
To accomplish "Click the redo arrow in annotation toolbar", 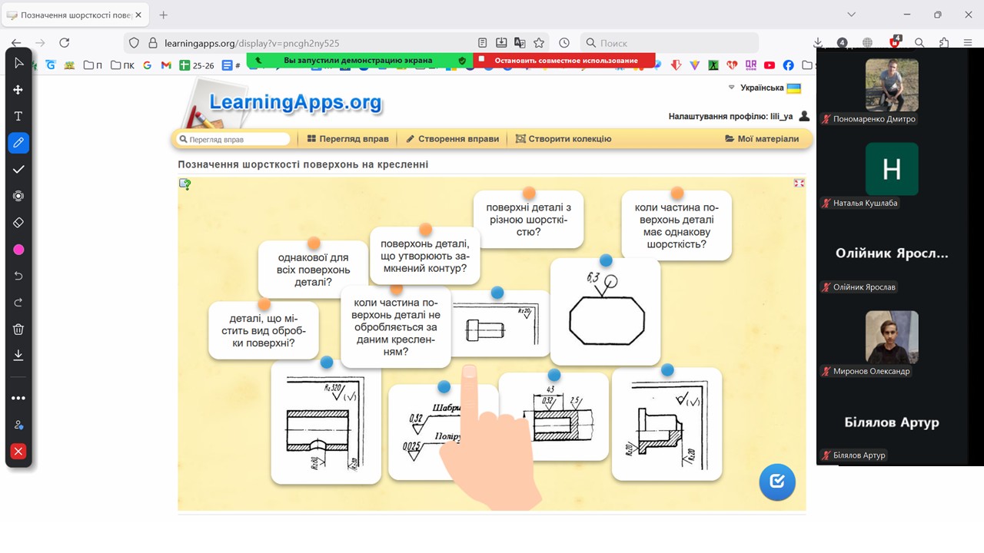I will 18,303.
